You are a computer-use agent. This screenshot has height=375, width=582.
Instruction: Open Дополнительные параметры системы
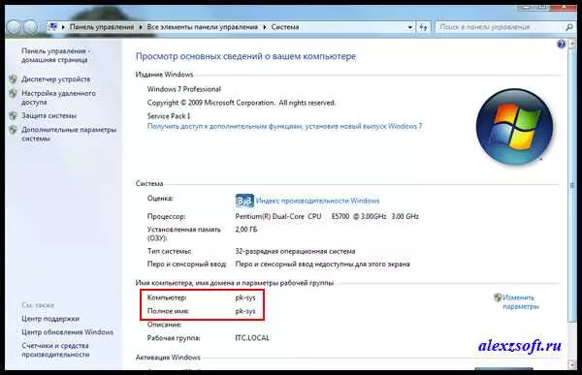coord(69,134)
